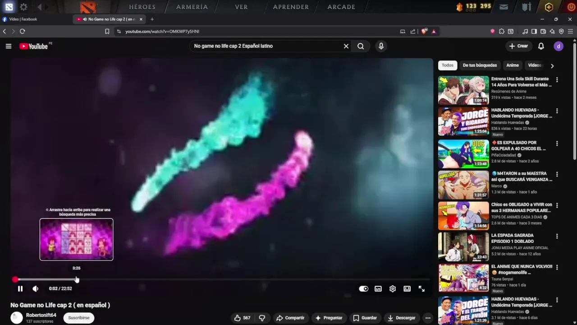The height and width of the screenshot is (325, 577).
Task: Click the YouTube search magnifier button
Action: [x=361, y=46]
